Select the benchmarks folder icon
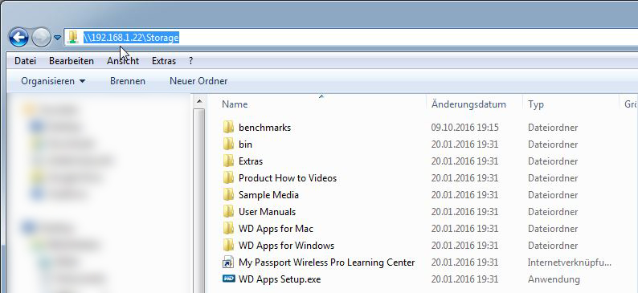This screenshot has width=638, height=293. (228, 127)
